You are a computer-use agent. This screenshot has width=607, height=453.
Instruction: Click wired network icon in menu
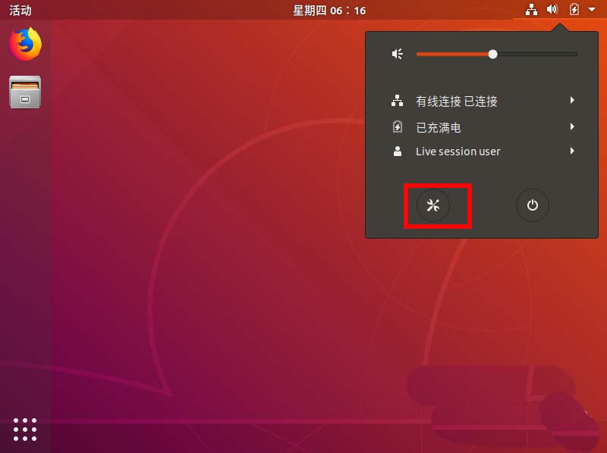[x=397, y=101]
